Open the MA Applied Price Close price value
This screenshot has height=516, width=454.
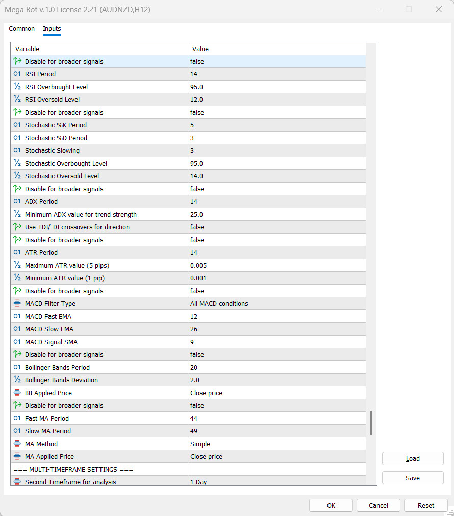pyautogui.click(x=277, y=457)
